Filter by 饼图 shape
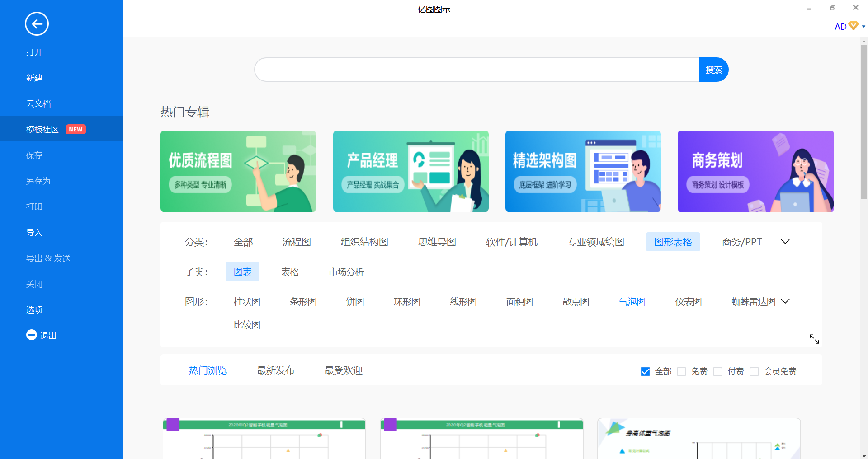 click(x=355, y=301)
